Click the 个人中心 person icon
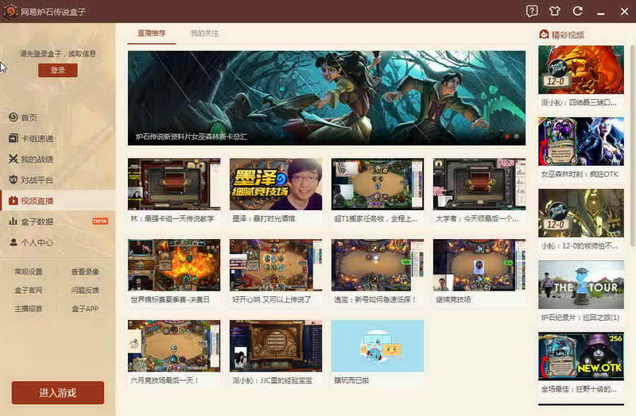The image size is (636, 416). point(13,242)
